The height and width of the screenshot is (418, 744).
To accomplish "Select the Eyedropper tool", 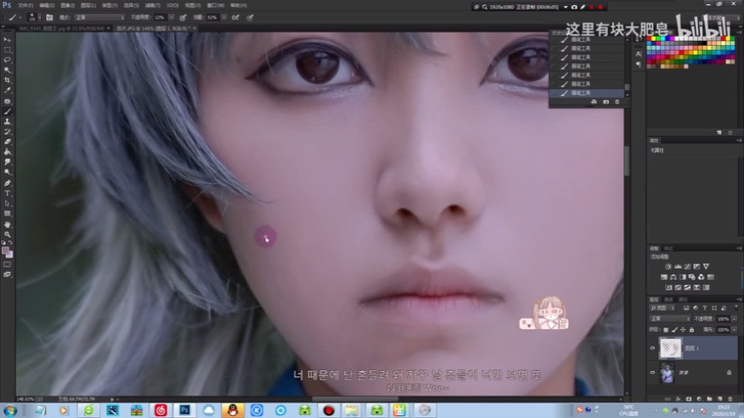I will coord(8,90).
